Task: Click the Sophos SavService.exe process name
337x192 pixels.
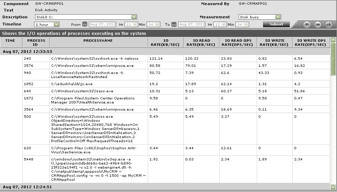Action: [x=94, y=150]
